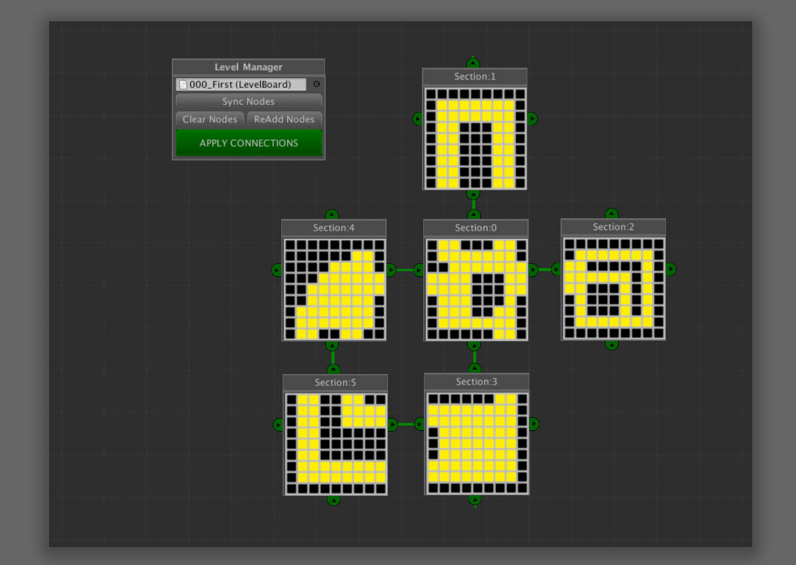Select the Section:0 node title bar

(476, 228)
